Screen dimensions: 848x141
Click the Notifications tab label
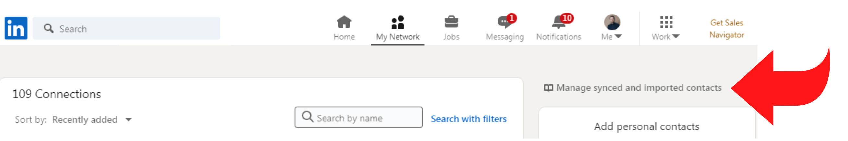click(x=558, y=37)
